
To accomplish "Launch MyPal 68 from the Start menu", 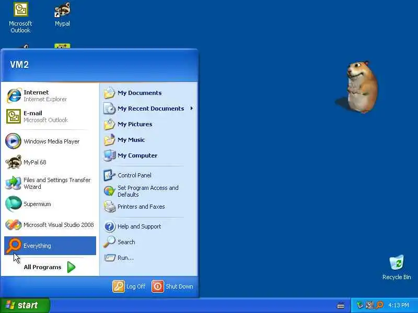I will [50, 162].
